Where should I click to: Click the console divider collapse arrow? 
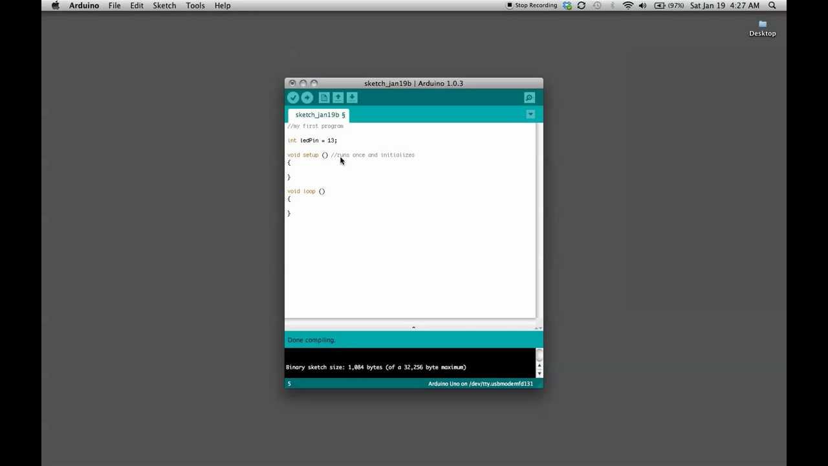pyautogui.click(x=413, y=327)
